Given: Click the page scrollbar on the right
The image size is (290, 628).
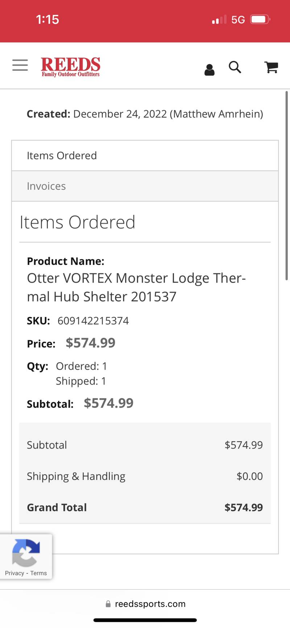Looking at the screenshot, I should (287, 186).
